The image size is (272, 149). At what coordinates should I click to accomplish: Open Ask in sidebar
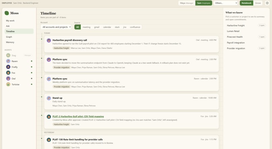click(19, 26)
